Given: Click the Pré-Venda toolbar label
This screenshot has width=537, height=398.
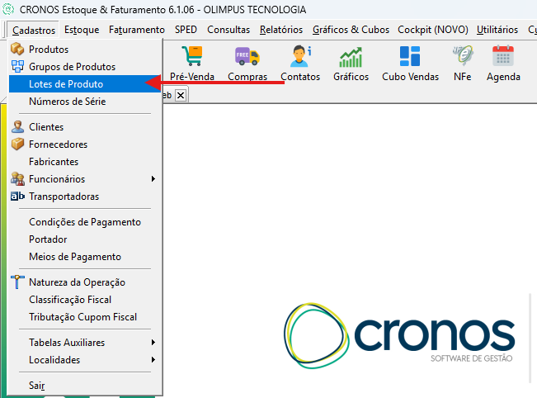Looking at the screenshot, I should click(x=192, y=77).
